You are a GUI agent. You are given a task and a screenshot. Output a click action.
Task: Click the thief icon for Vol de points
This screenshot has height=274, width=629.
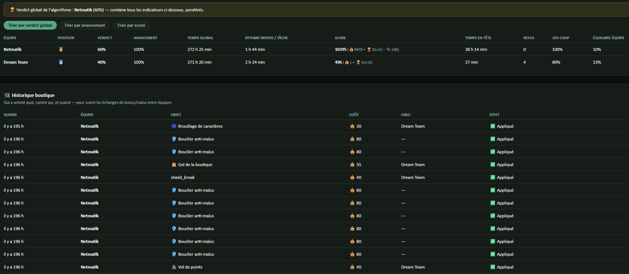pyautogui.click(x=174, y=267)
